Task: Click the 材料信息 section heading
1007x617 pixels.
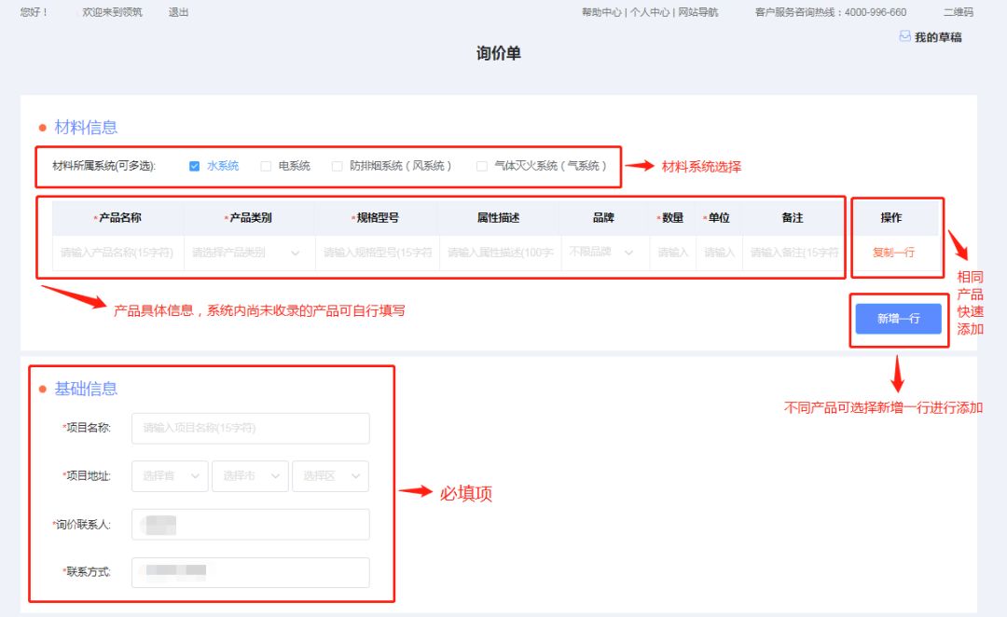Action: pyautogui.click(x=86, y=127)
